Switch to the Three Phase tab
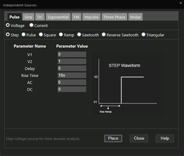184x156 pixels. point(115,17)
